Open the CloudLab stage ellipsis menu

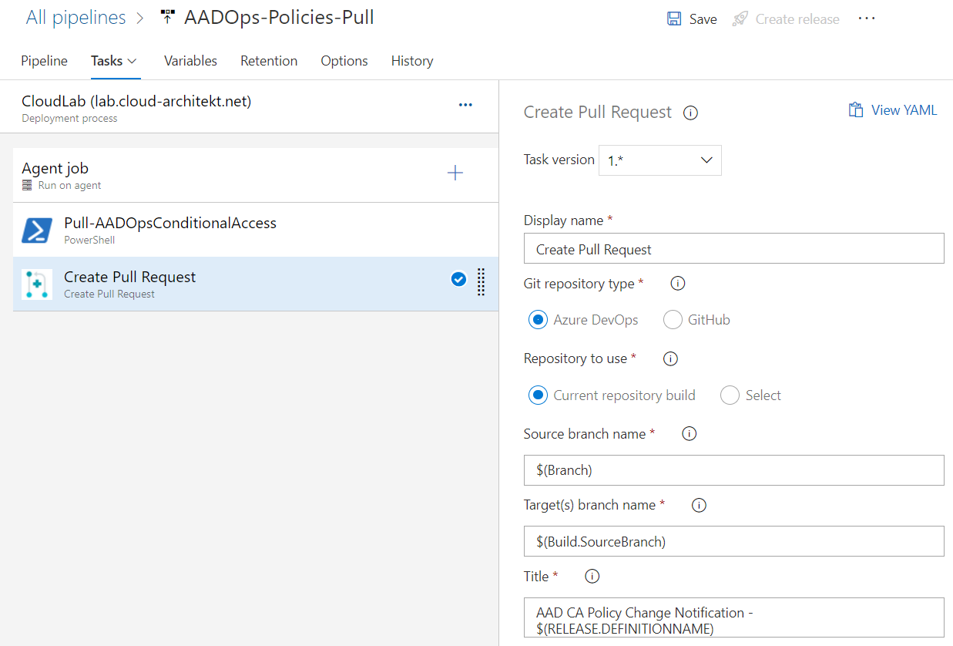[x=465, y=105]
